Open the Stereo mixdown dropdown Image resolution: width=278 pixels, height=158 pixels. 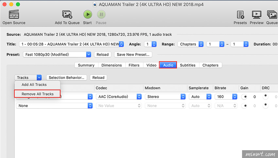point(165,96)
